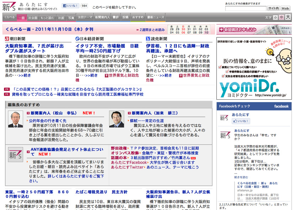This screenshot has height=210, width=294.
Task: Open おすすめ in navigation bar
Action: (x=138, y=17)
